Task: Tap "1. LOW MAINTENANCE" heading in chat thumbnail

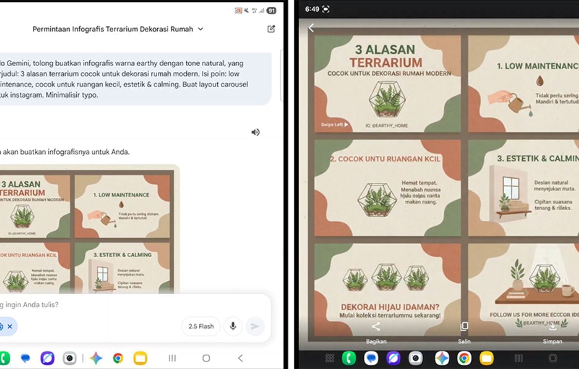Action: tap(121, 195)
